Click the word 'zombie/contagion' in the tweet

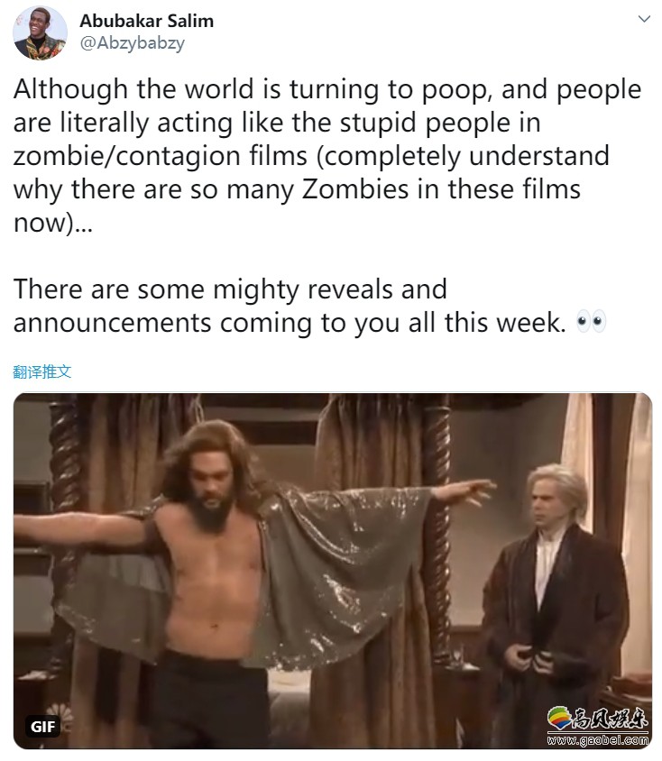126,156
